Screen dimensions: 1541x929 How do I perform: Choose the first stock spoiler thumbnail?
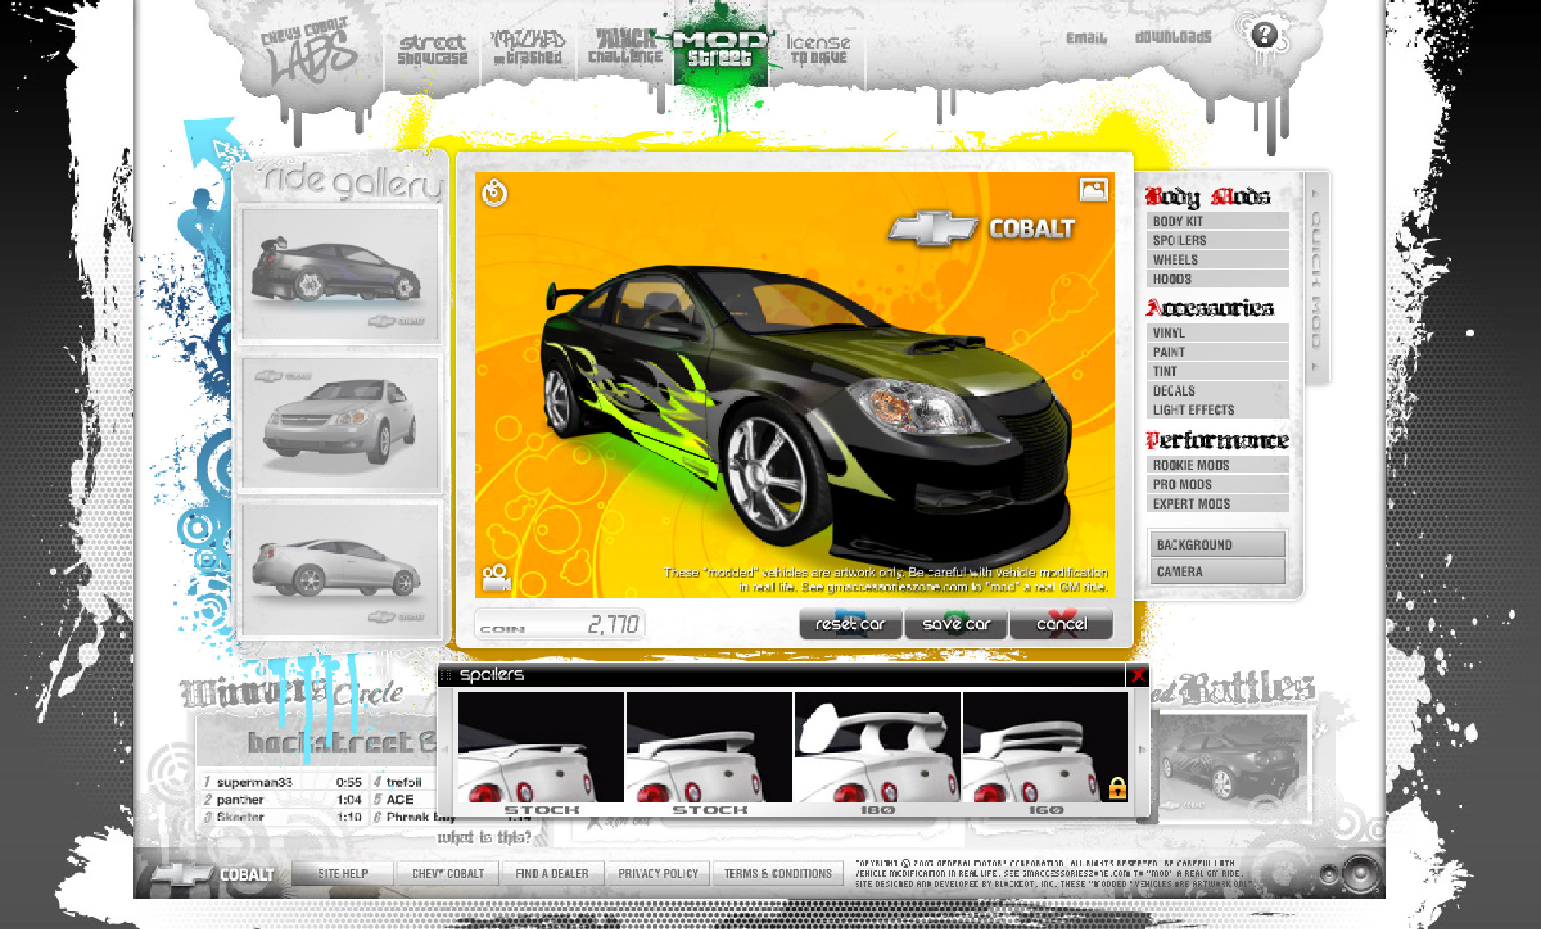541,748
